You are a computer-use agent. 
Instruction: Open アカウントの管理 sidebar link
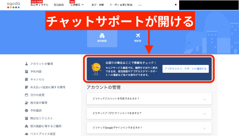tap(41, 64)
